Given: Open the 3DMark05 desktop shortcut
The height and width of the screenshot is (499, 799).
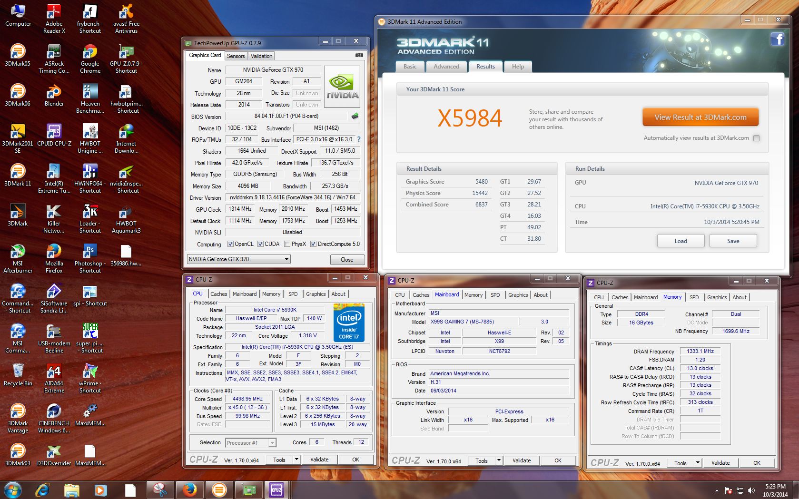Looking at the screenshot, I should pyautogui.click(x=18, y=55).
